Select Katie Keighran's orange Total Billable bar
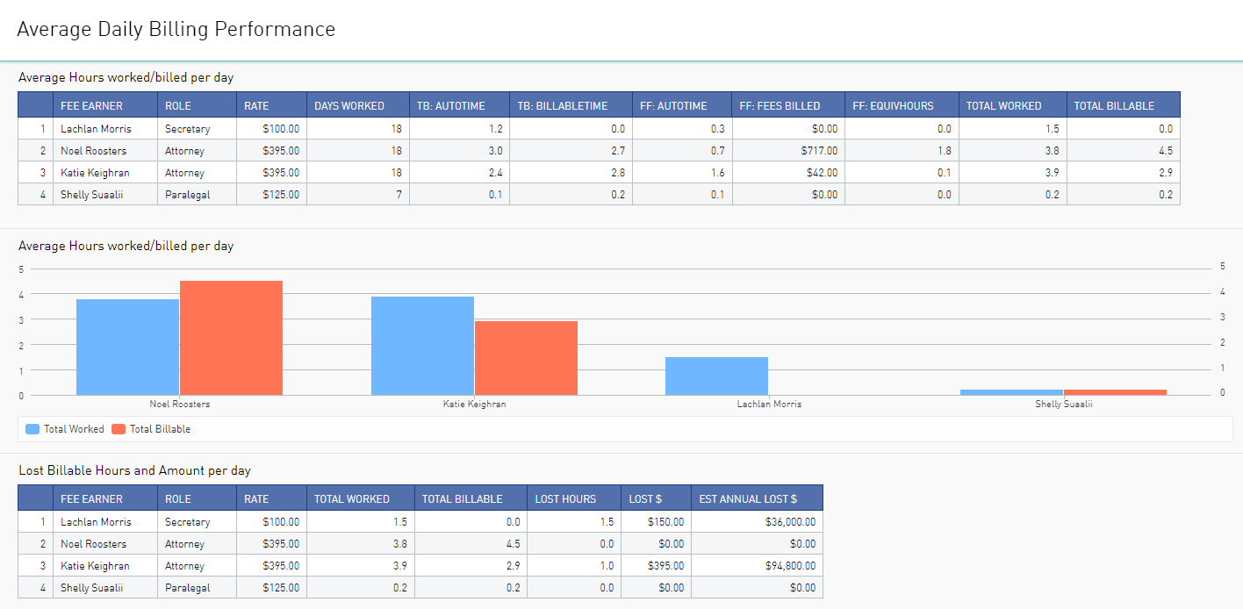 click(x=526, y=358)
